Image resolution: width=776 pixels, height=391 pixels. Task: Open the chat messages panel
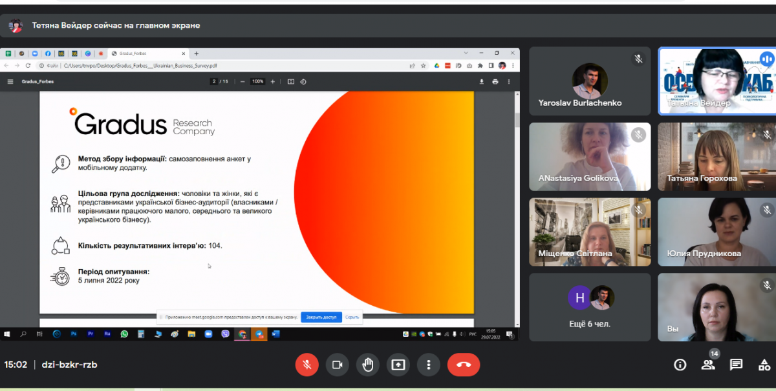[x=736, y=365]
